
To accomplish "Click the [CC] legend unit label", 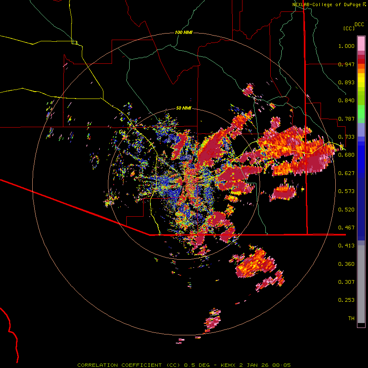I will [349, 28].
